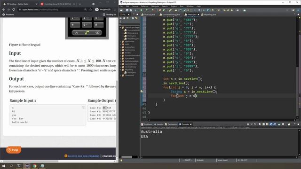
Task: Minimize the Console panel
Action: (295, 124)
